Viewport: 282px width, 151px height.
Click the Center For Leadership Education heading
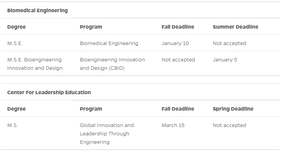point(49,92)
